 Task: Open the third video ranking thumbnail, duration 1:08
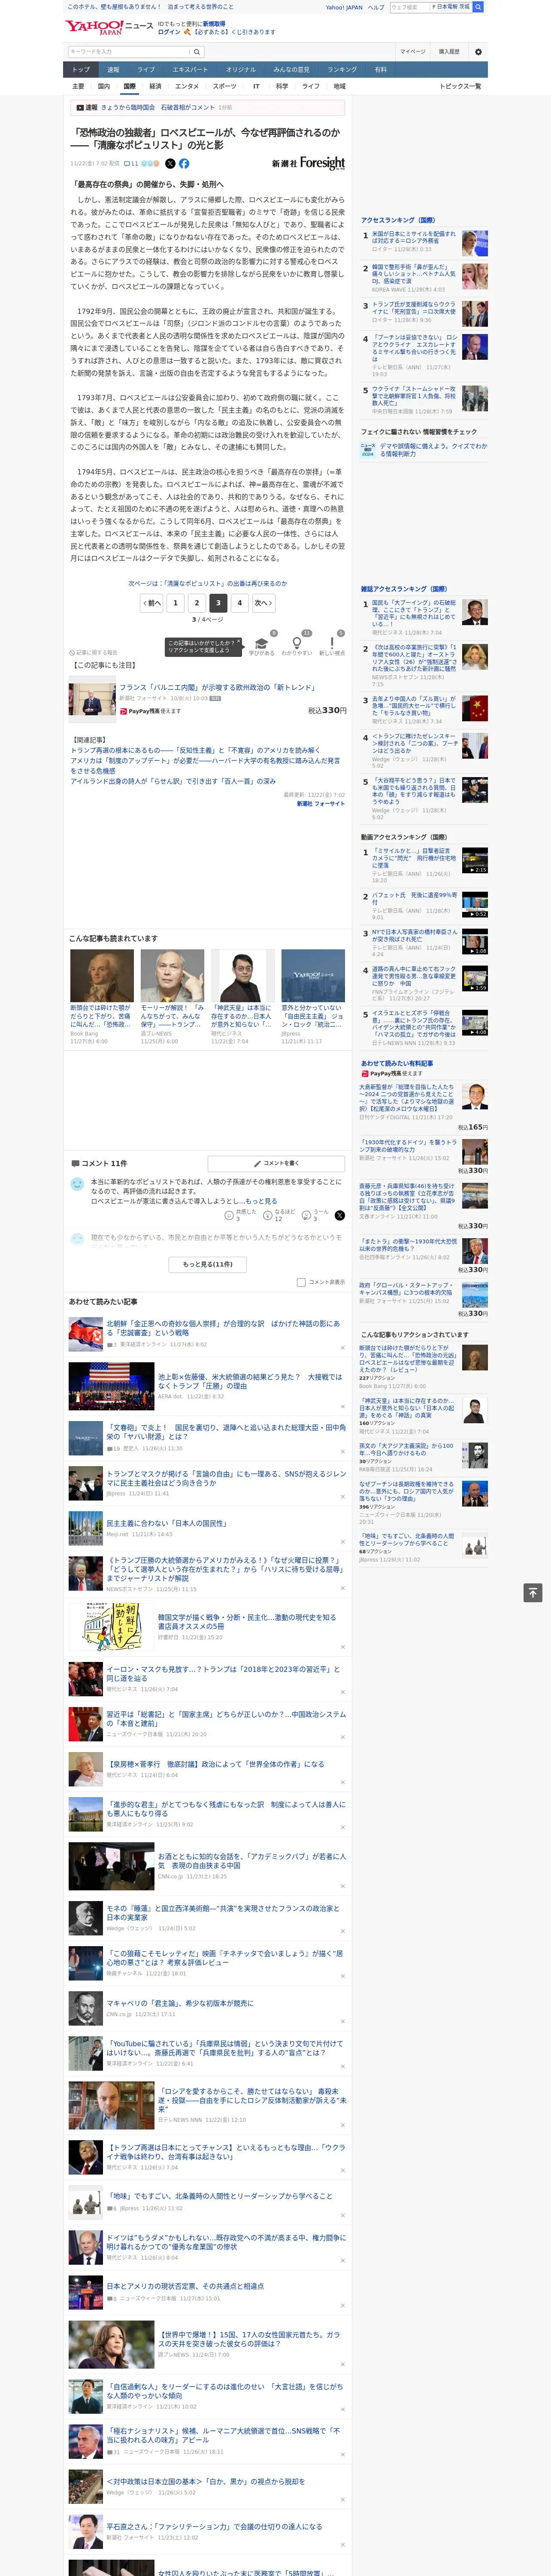475,941
